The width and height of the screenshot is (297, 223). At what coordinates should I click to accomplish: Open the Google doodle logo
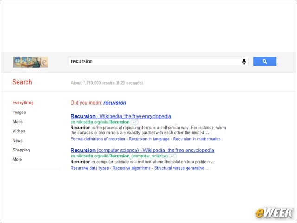[31, 62]
